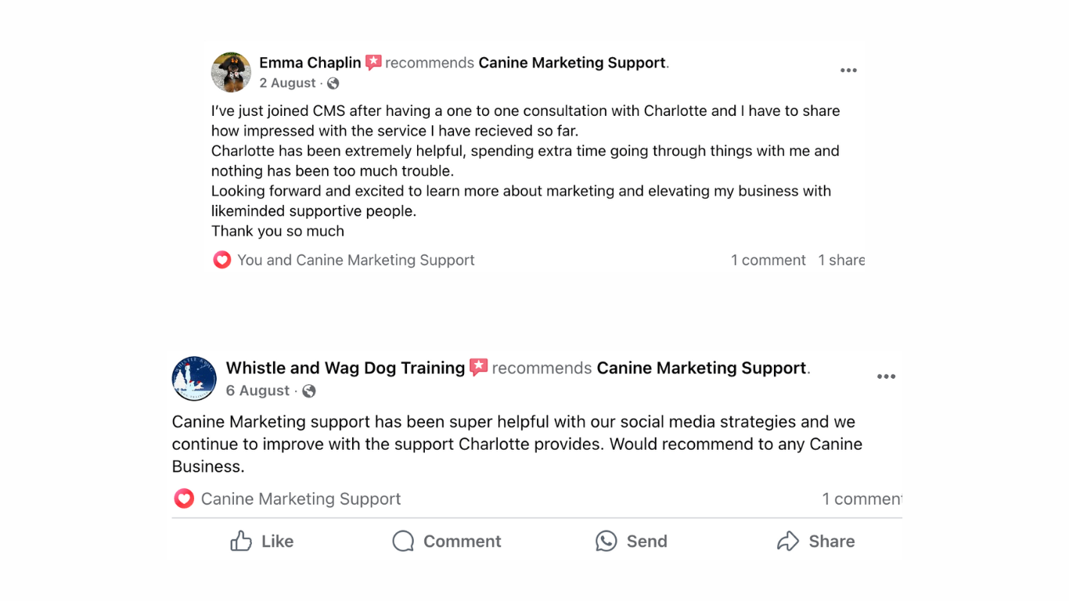Click the love reaction icon on Emma Chaplin's post
1069x601 pixels.
[221, 260]
